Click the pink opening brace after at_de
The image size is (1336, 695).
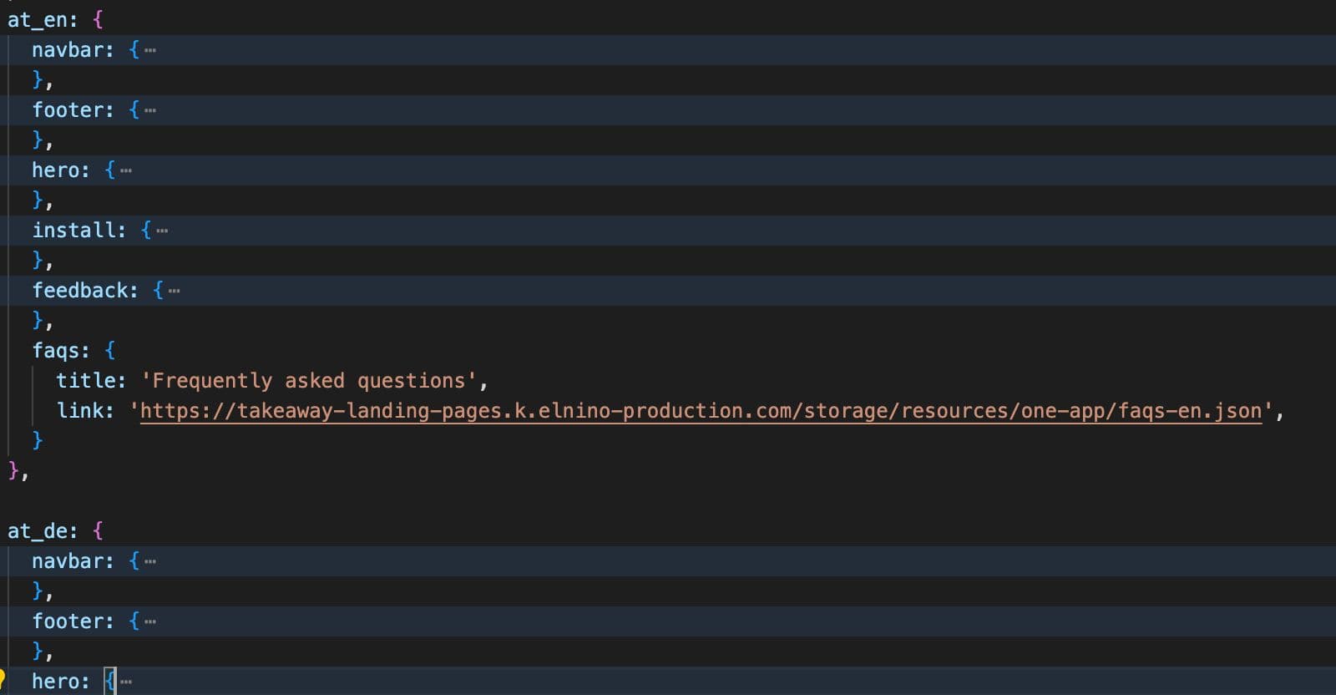pyautogui.click(x=98, y=531)
